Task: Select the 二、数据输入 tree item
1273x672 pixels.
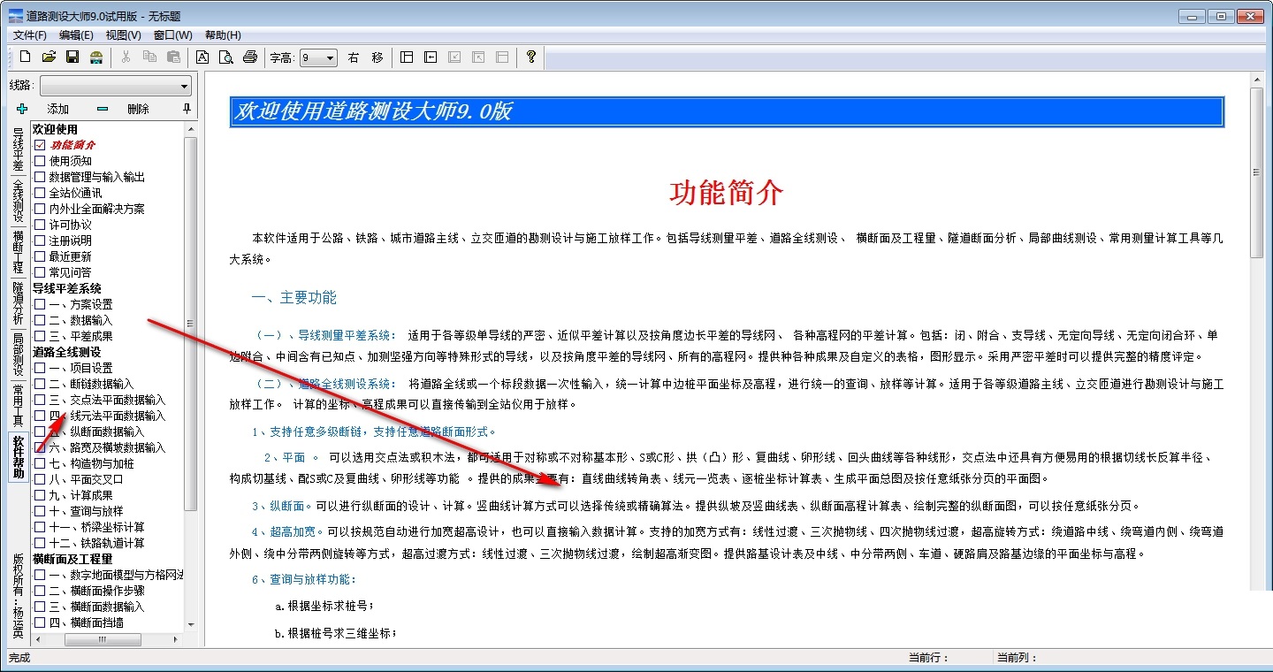Action: click(80, 320)
